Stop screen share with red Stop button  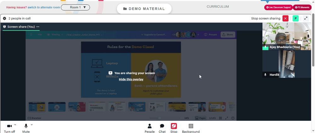(174, 128)
